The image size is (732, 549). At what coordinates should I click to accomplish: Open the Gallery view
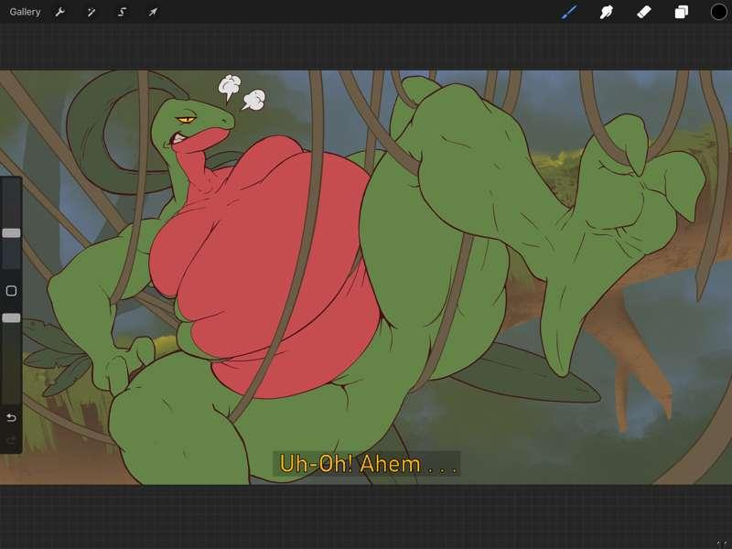click(x=25, y=12)
